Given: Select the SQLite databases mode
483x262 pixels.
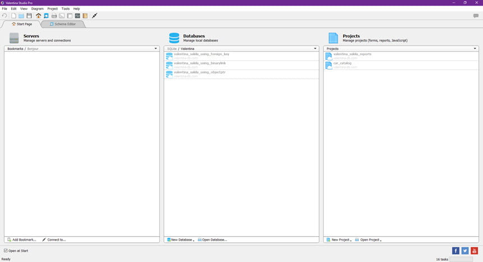Looking at the screenshot, I should (172, 49).
